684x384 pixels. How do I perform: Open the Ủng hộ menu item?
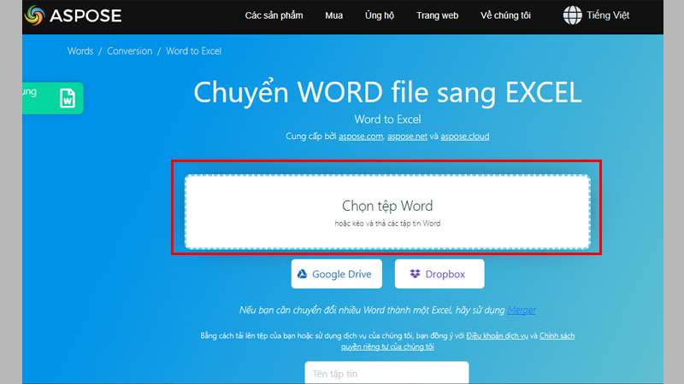pos(380,15)
